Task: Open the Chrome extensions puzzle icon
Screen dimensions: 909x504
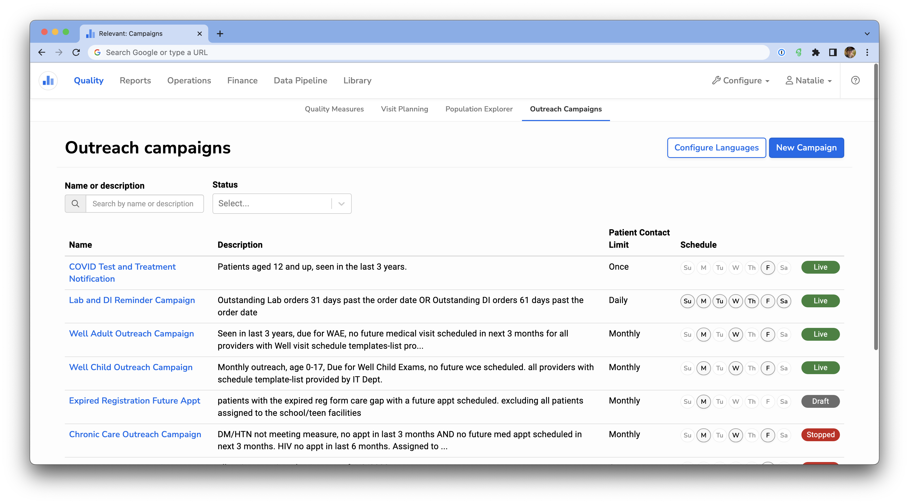Action: [816, 52]
